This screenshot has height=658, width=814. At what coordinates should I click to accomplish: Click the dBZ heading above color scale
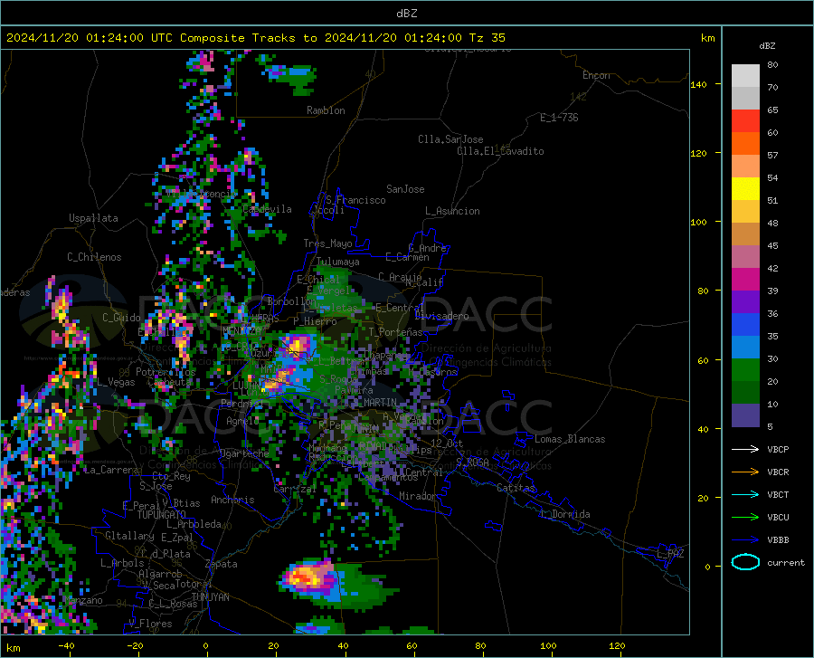tap(767, 45)
